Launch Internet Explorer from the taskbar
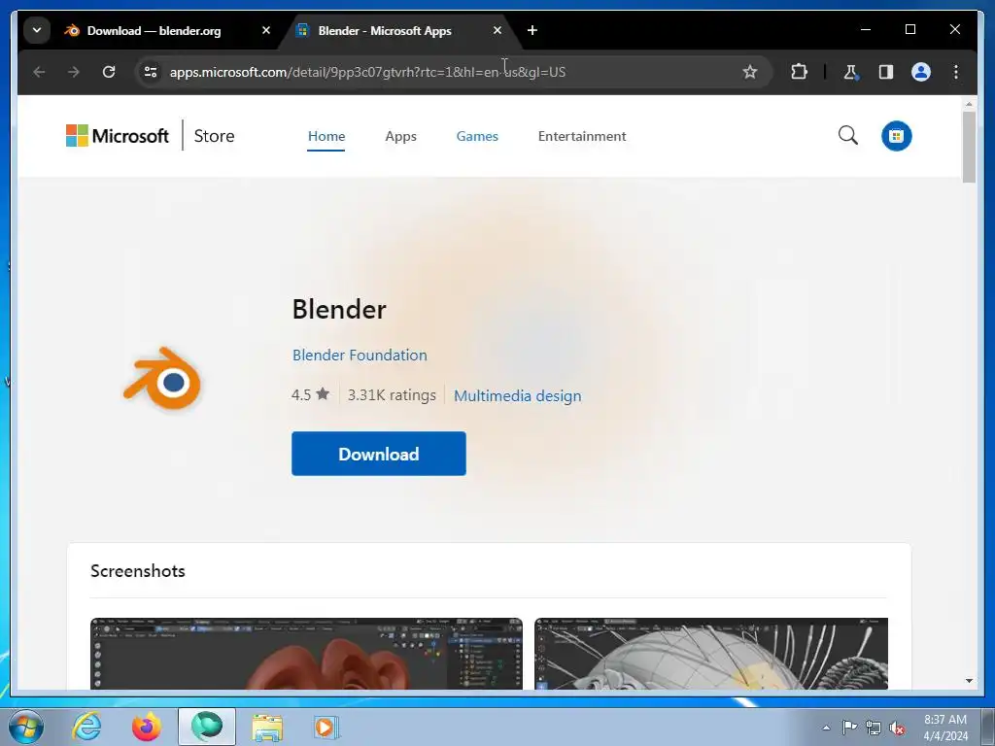This screenshot has width=995, height=746. (86, 727)
